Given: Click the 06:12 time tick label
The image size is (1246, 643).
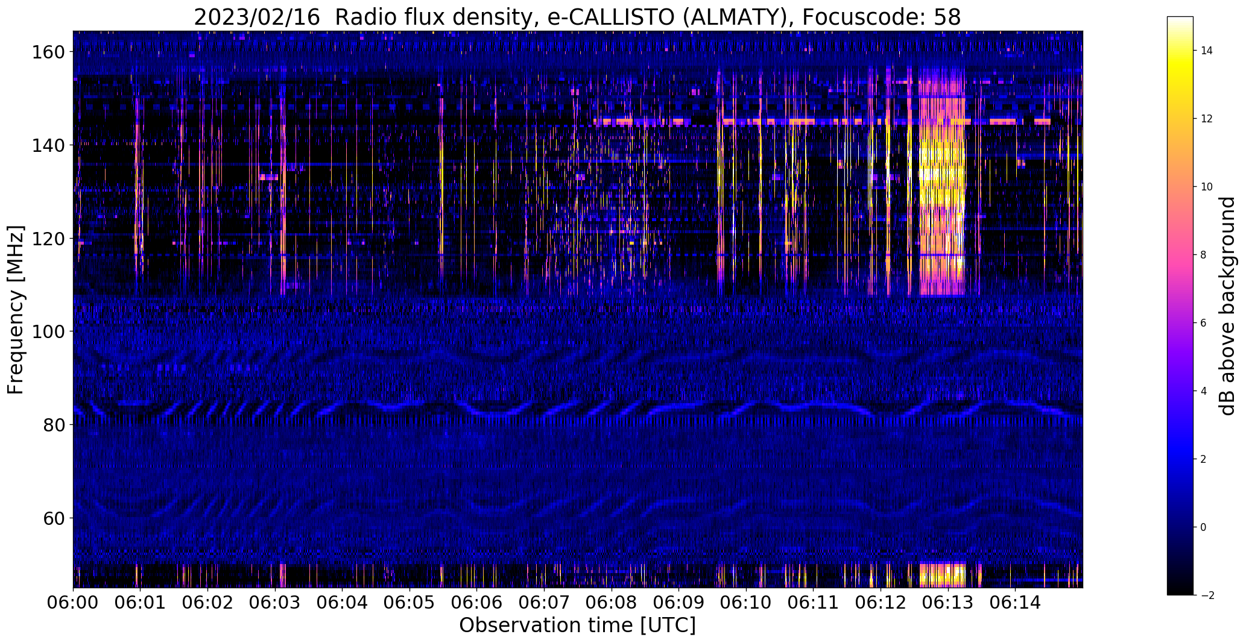Looking at the screenshot, I should point(881,602).
